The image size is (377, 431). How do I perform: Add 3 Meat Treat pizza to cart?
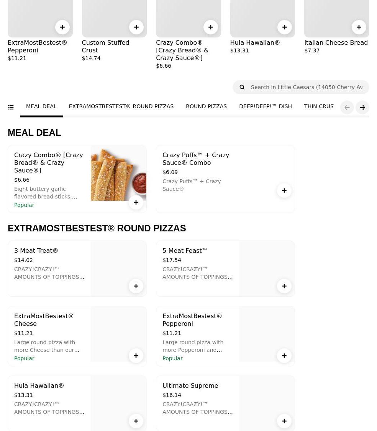pyautogui.click(x=136, y=286)
